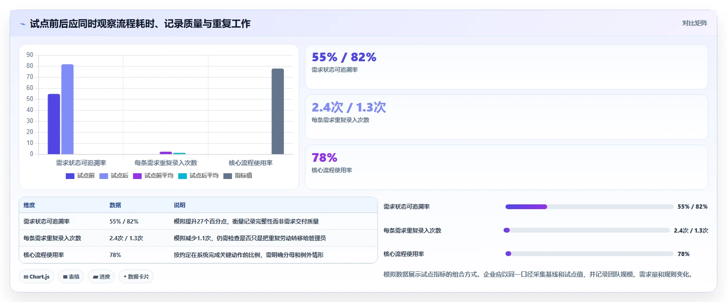This screenshot has height=302, width=727.
Task: Click the light blue 试点后 bar at 82
Action: pos(67,109)
